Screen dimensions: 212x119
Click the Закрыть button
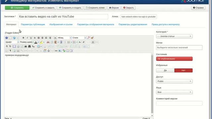(x=129, y=8)
